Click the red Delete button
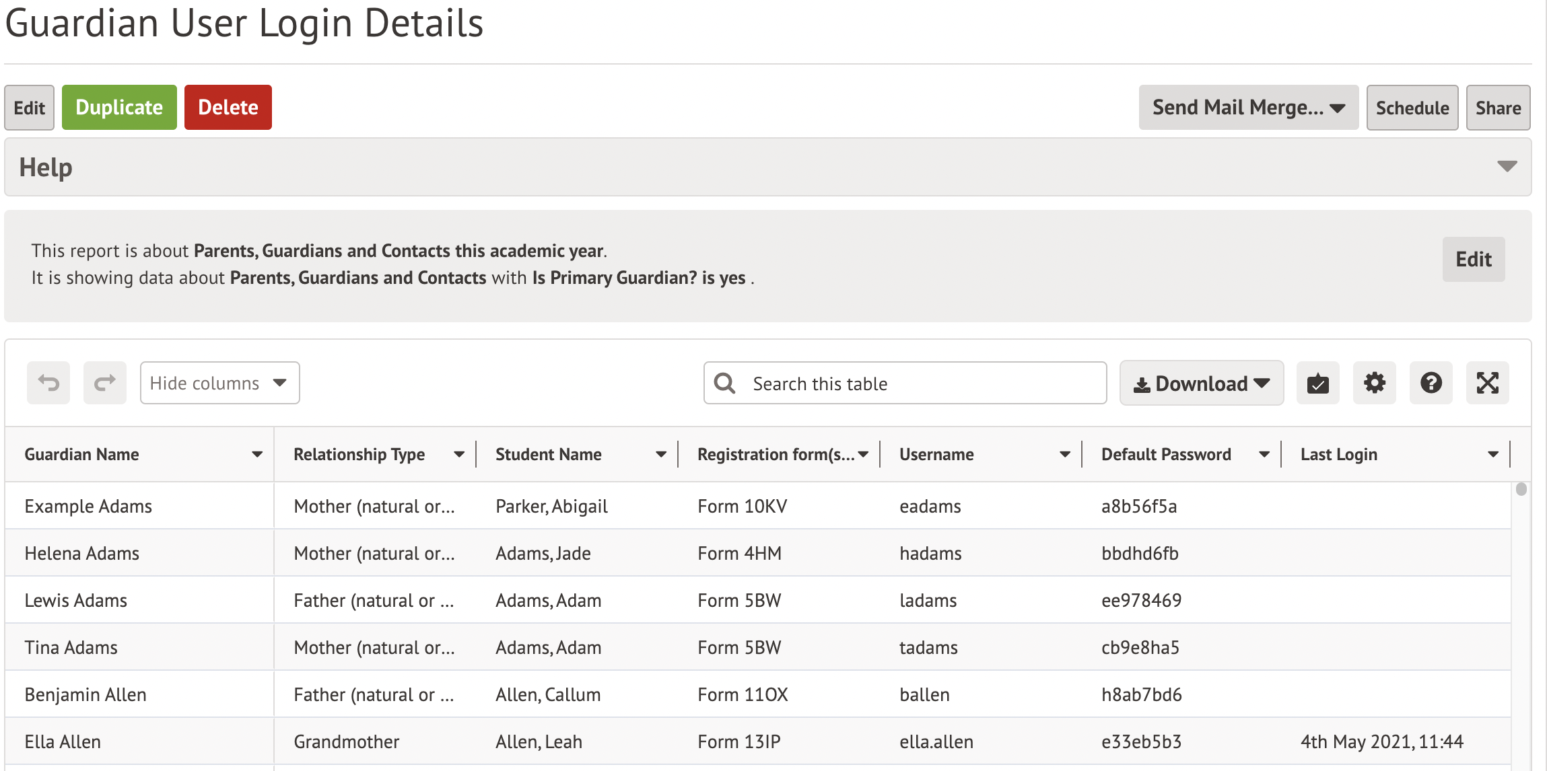This screenshot has width=1547, height=771. click(x=228, y=108)
